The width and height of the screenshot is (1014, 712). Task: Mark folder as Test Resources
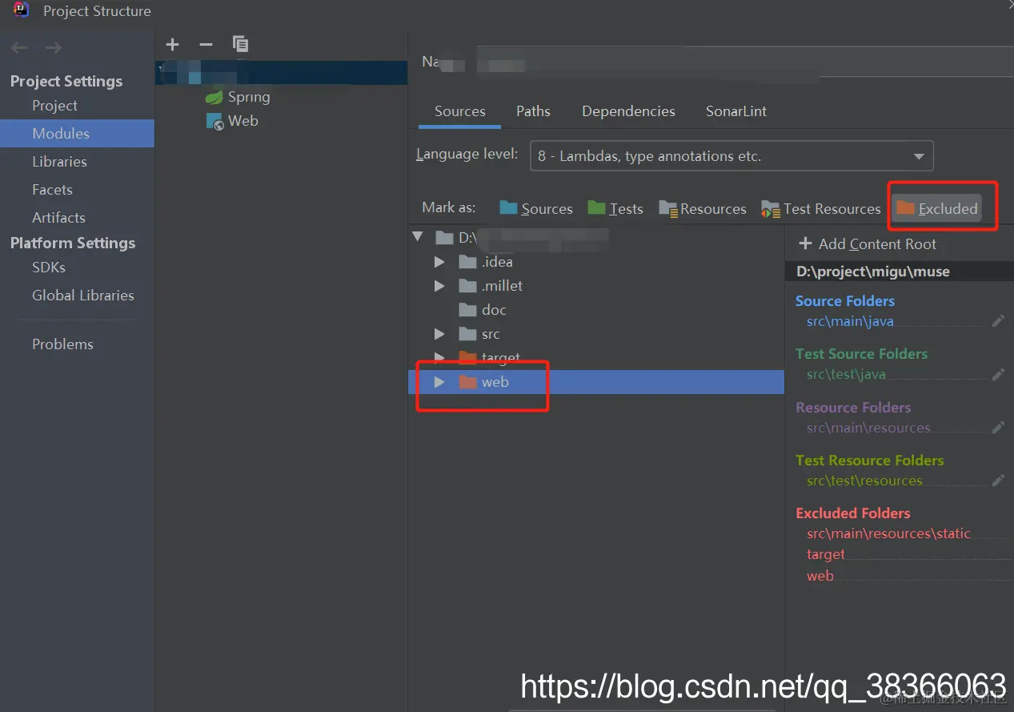(x=821, y=208)
